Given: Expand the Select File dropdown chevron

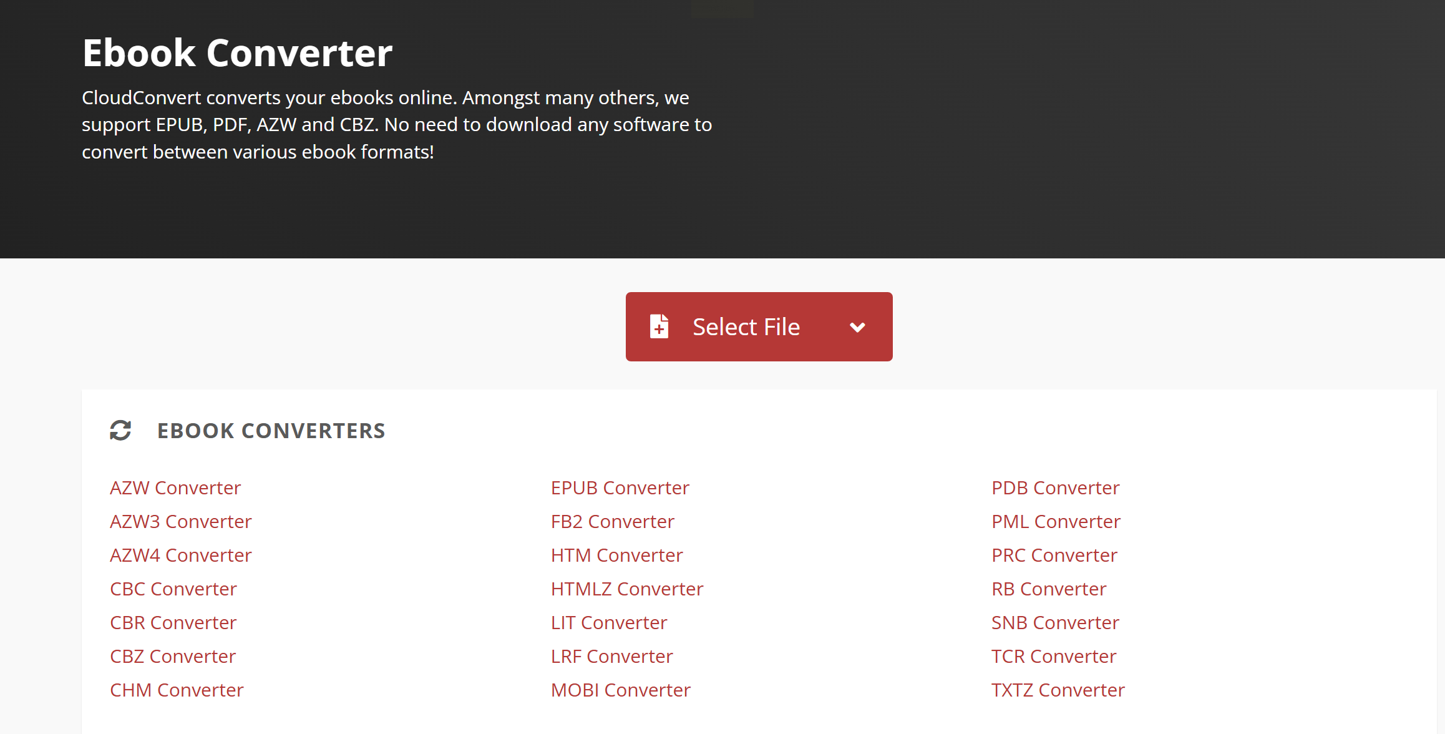Looking at the screenshot, I should click(x=857, y=327).
